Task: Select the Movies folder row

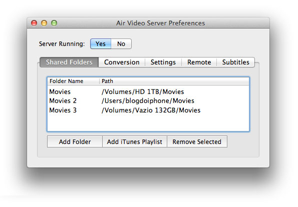Action: [x=148, y=92]
